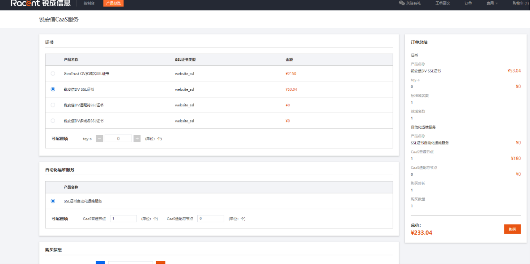
Task: Click the 锐安信CaaS服务 page title
Action: [x=59, y=20]
